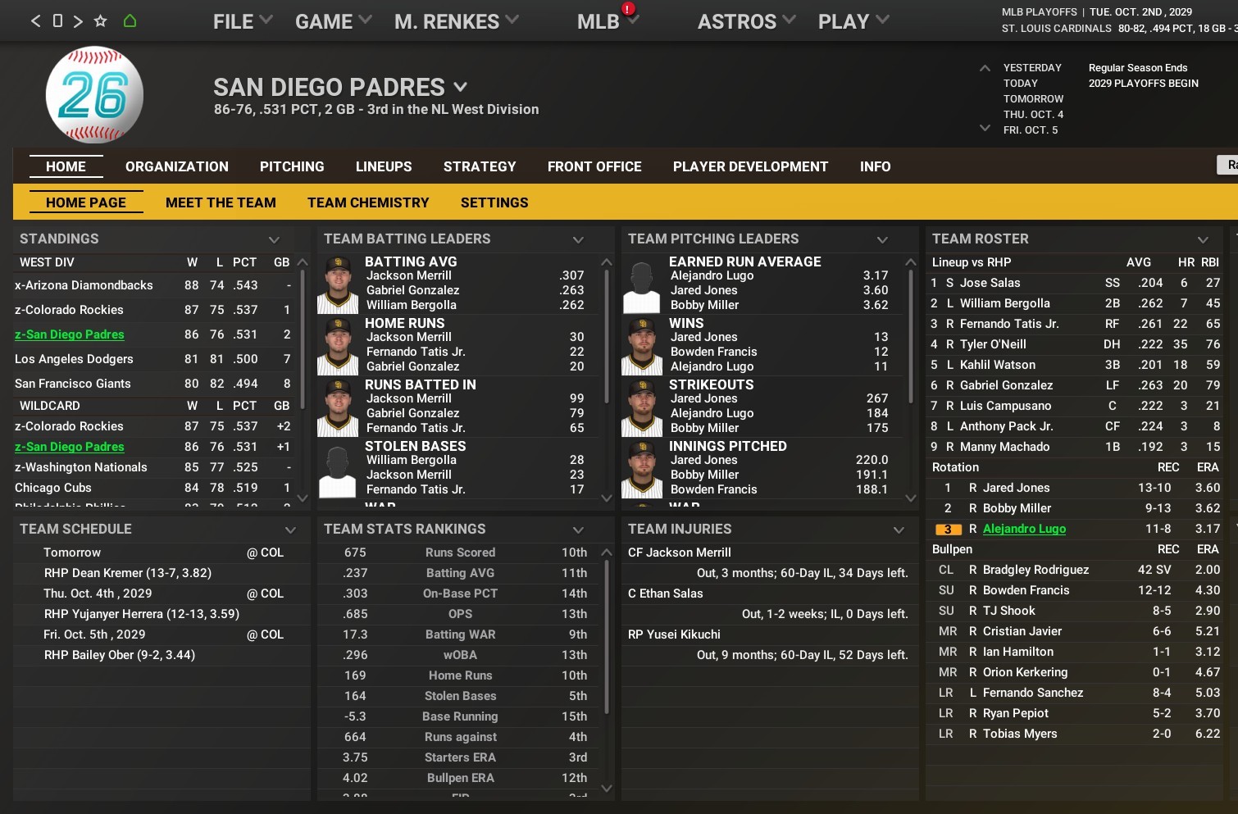The width and height of the screenshot is (1238, 814).
Task: Click the bookmark star icon
Action: pyautogui.click(x=101, y=21)
